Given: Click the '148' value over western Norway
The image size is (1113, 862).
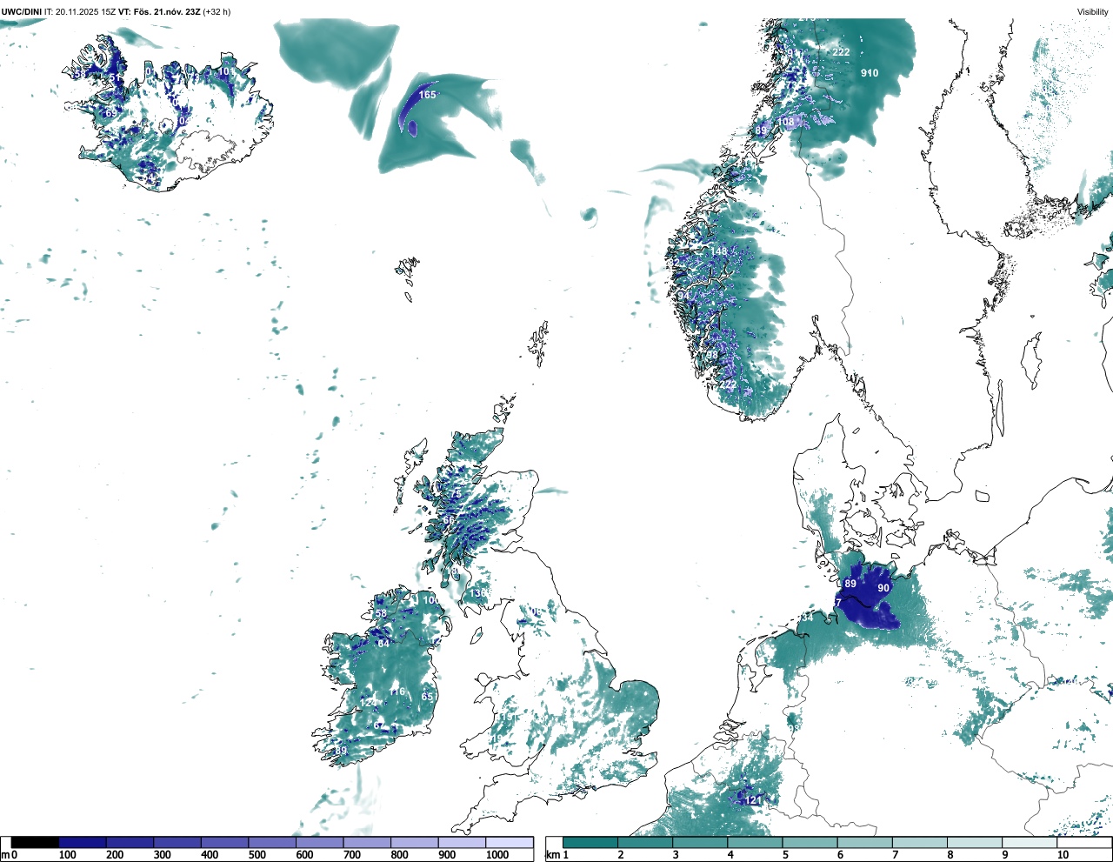Looking at the screenshot, I should (x=718, y=252).
